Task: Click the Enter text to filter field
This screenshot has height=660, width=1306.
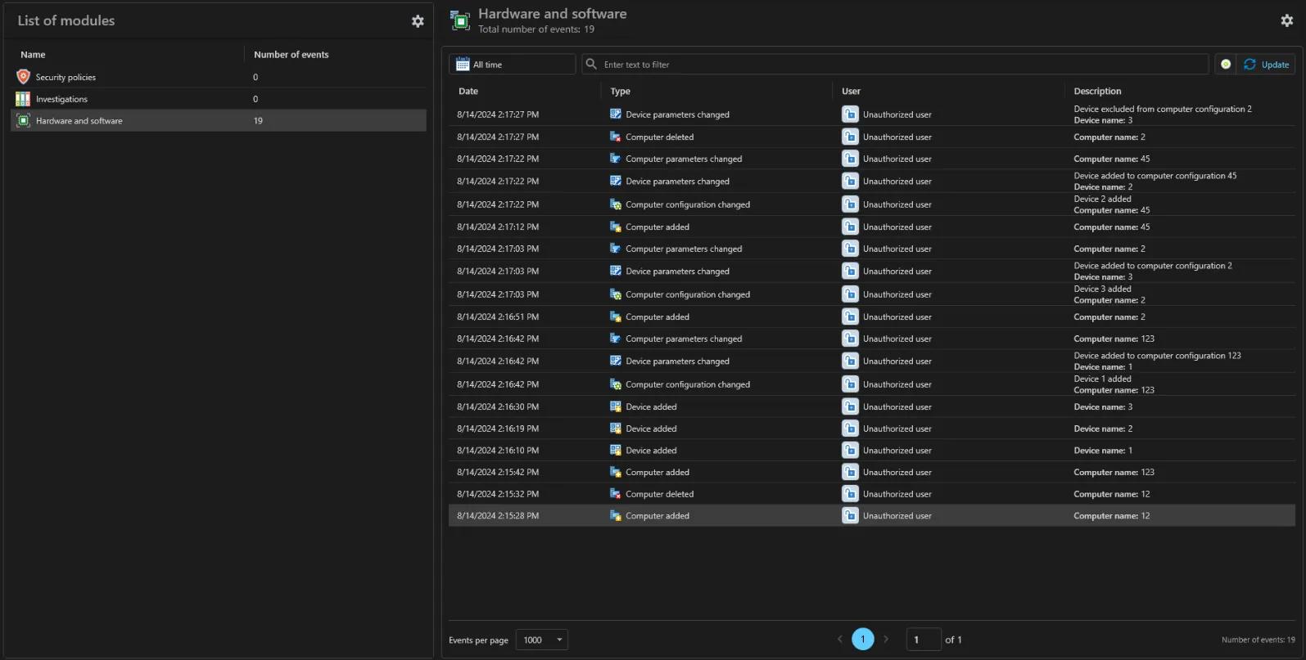Action: click(x=896, y=64)
